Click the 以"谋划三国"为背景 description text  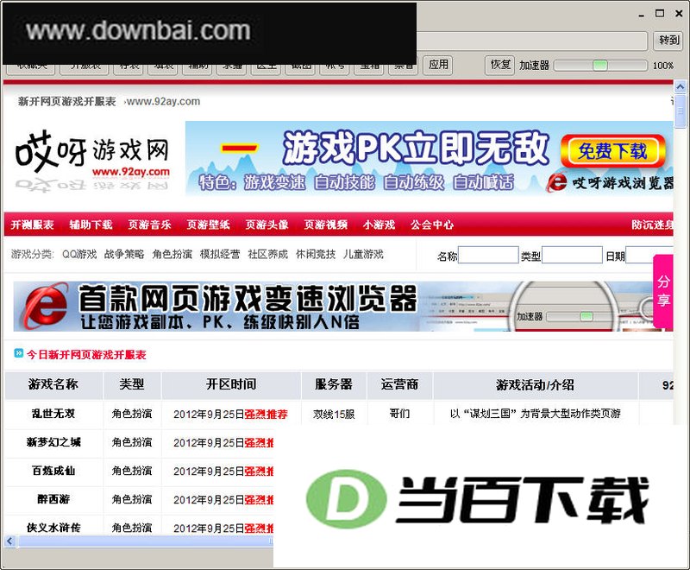tap(535, 414)
